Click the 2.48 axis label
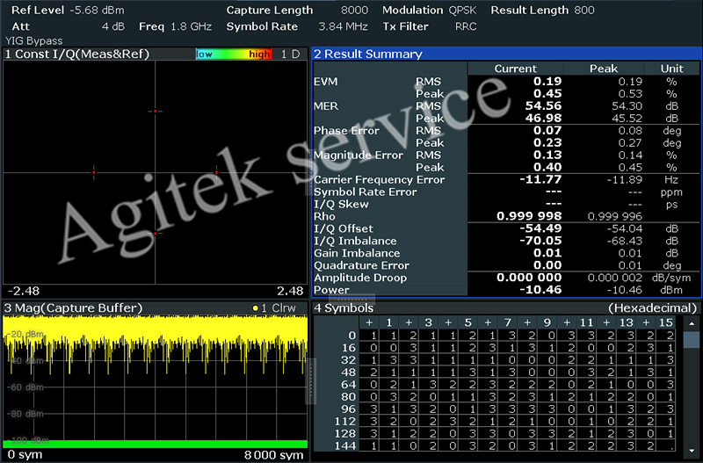Viewport: 703px width, 463px height. [x=290, y=291]
